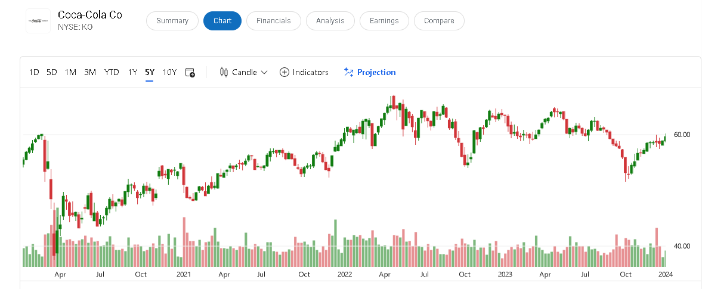
Task: Select the 1Y time range
Action: click(x=132, y=72)
